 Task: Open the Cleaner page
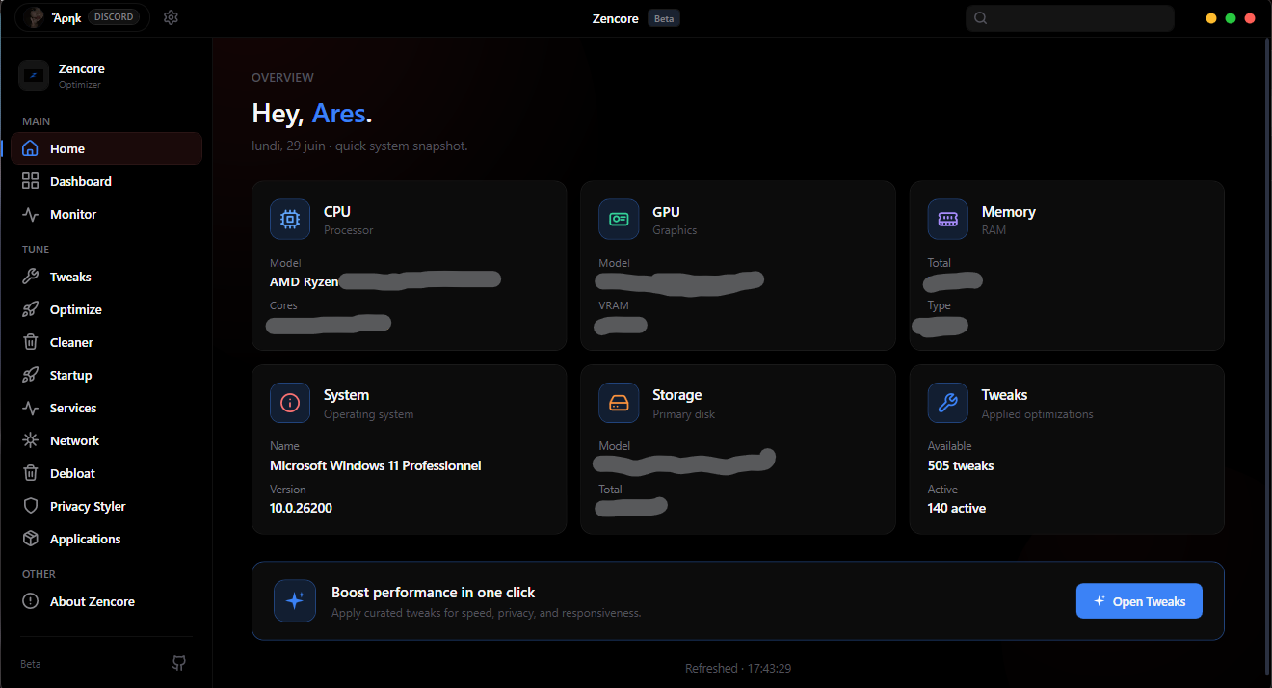tap(106, 342)
